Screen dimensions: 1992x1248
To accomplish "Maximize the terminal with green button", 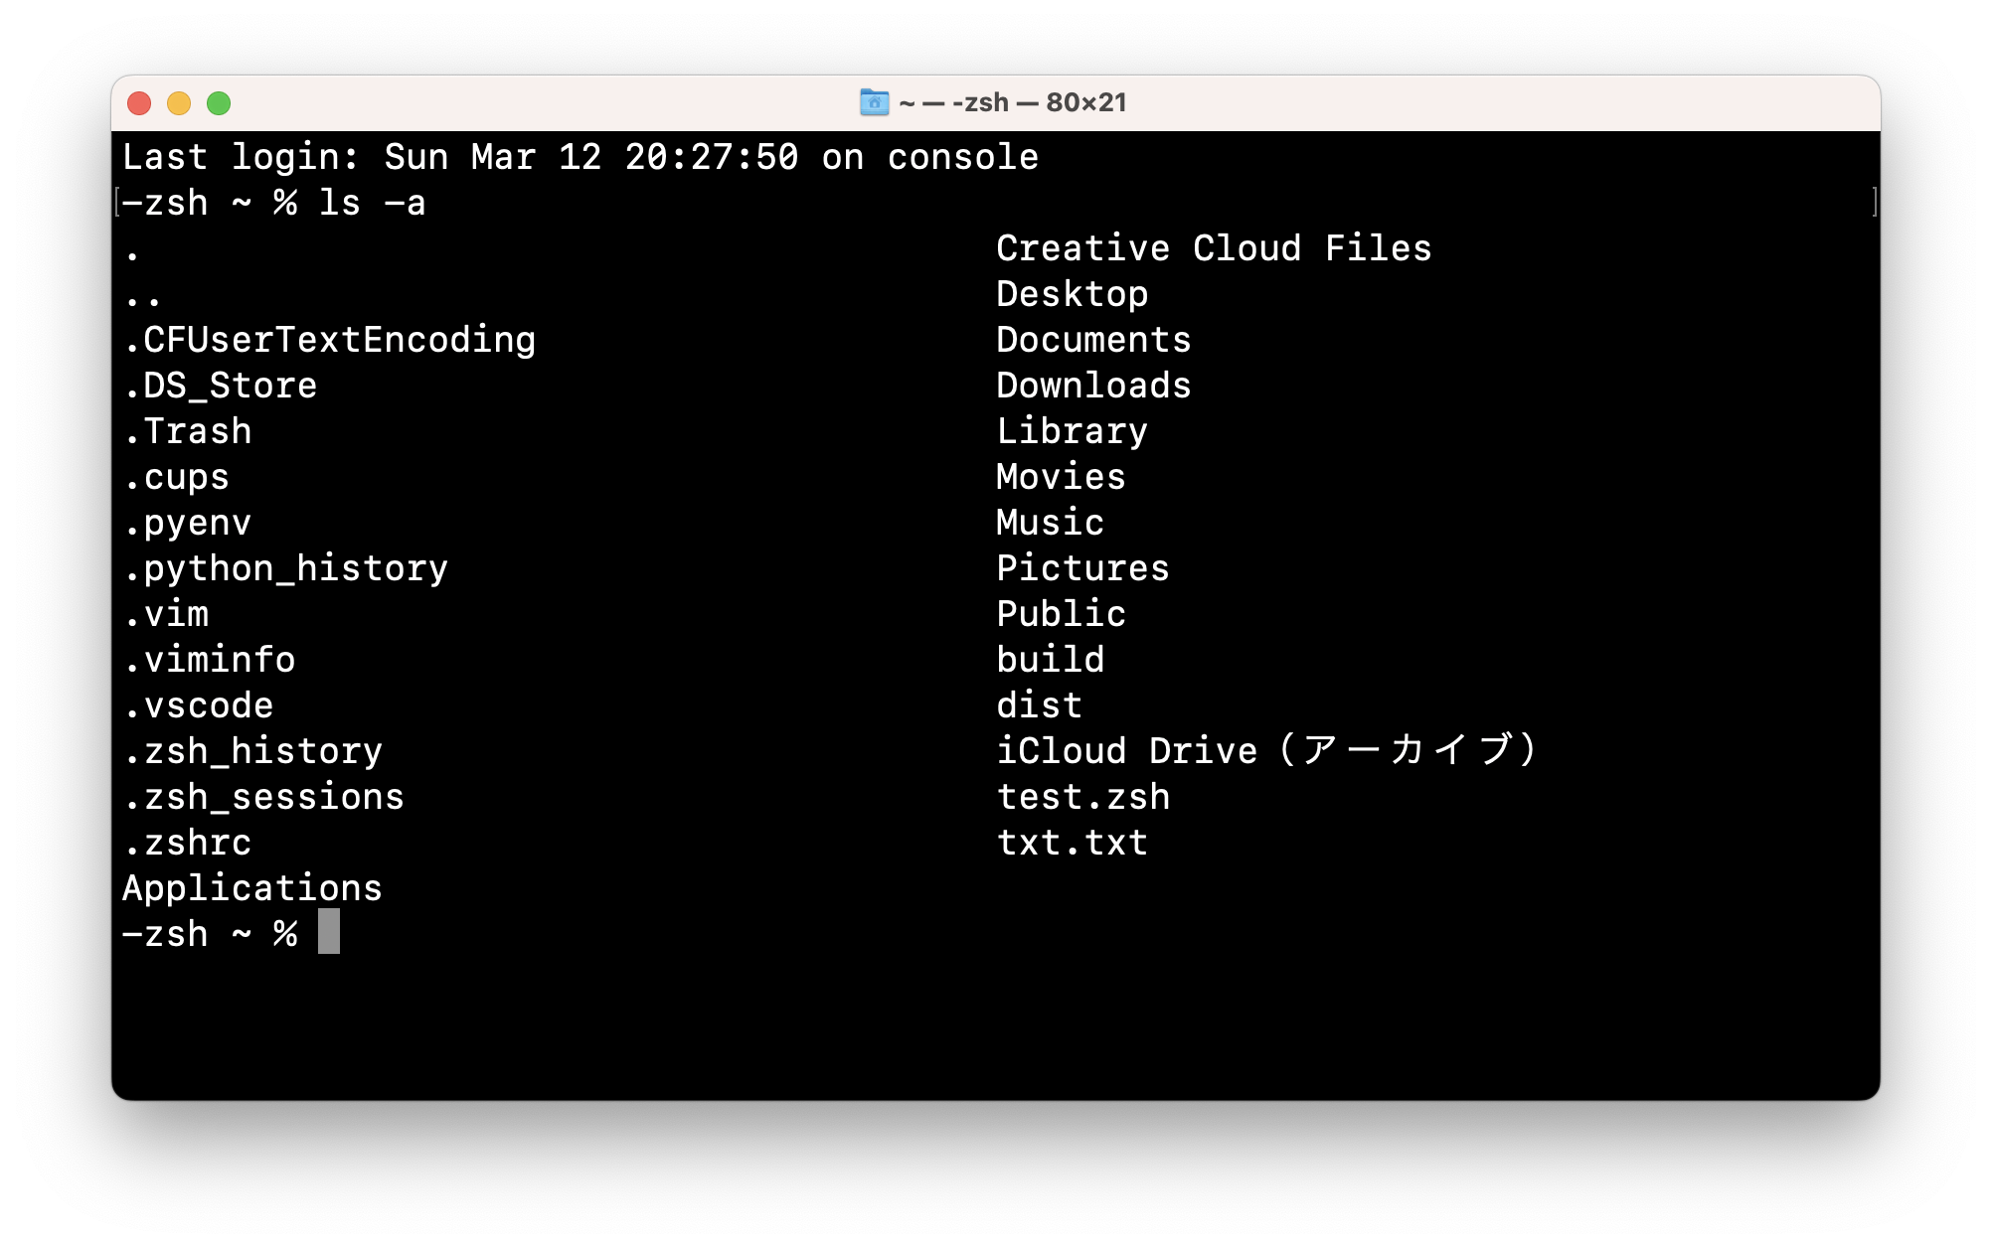I will [219, 103].
